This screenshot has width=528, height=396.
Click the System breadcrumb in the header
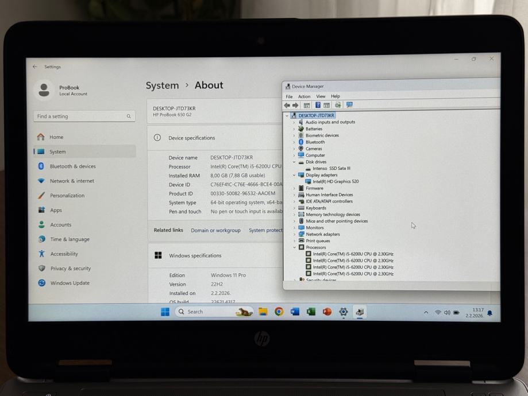pyautogui.click(x=162, y=86)
